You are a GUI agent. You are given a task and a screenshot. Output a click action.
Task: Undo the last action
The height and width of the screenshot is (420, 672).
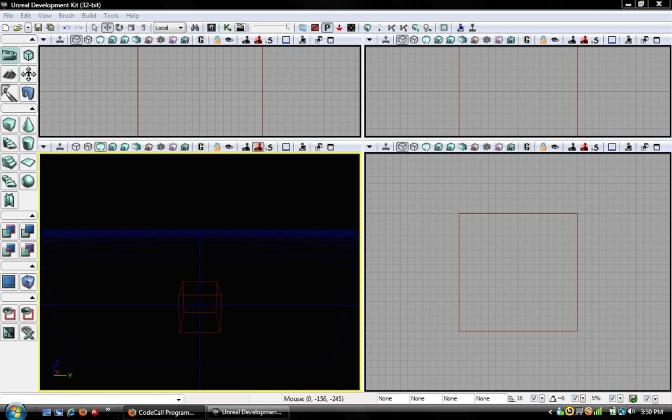(66, 28)
